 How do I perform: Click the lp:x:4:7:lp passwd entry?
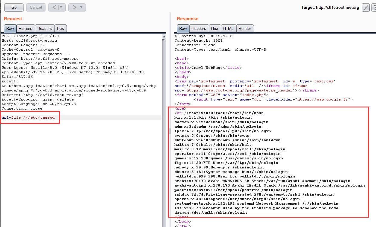(x=223, y=131)
